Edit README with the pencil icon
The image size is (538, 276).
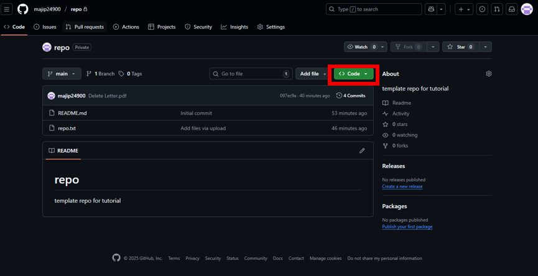tap(362, 151)
